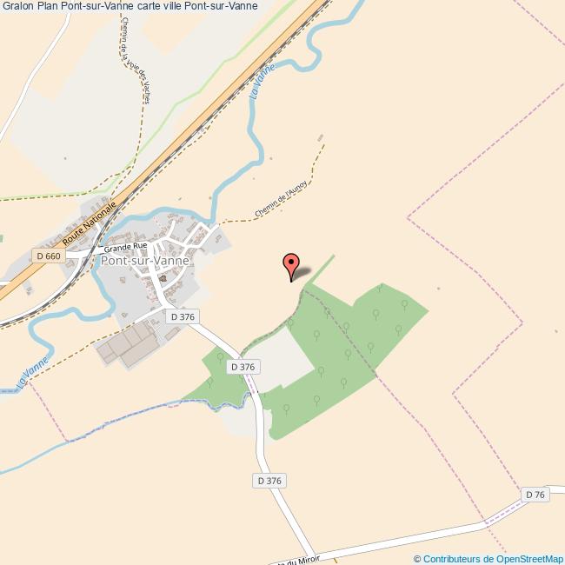This screenshot has height=565, width=565.
Task: Click the Route Nationale road label
Action: click(x=90, y=223)
